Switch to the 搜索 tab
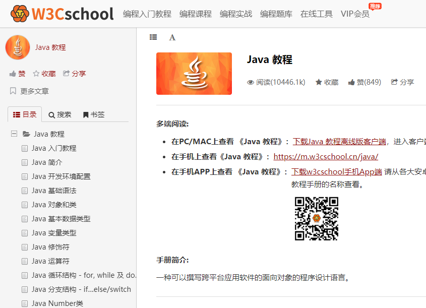This screenshot has width=426, height=308. 60,114
